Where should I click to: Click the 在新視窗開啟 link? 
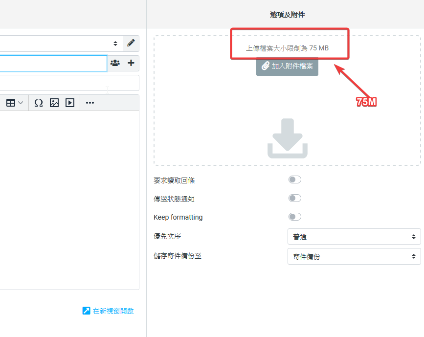pyautogui.click(x=109, y=311)
